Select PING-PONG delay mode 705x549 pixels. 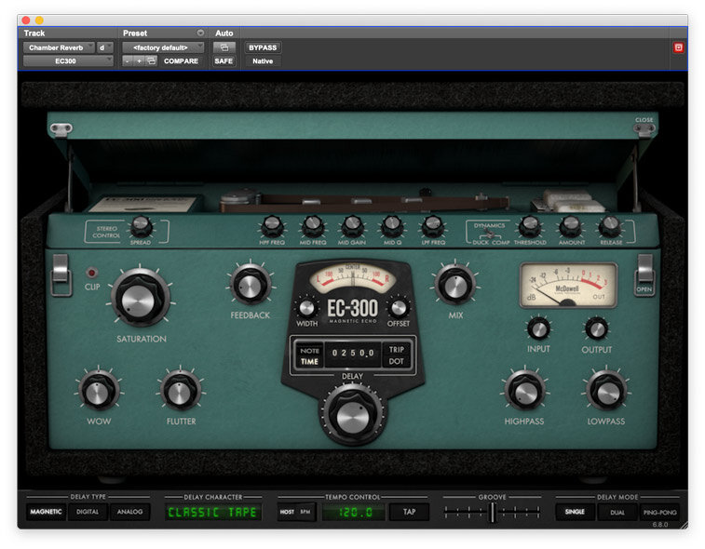tap(659, 512)
